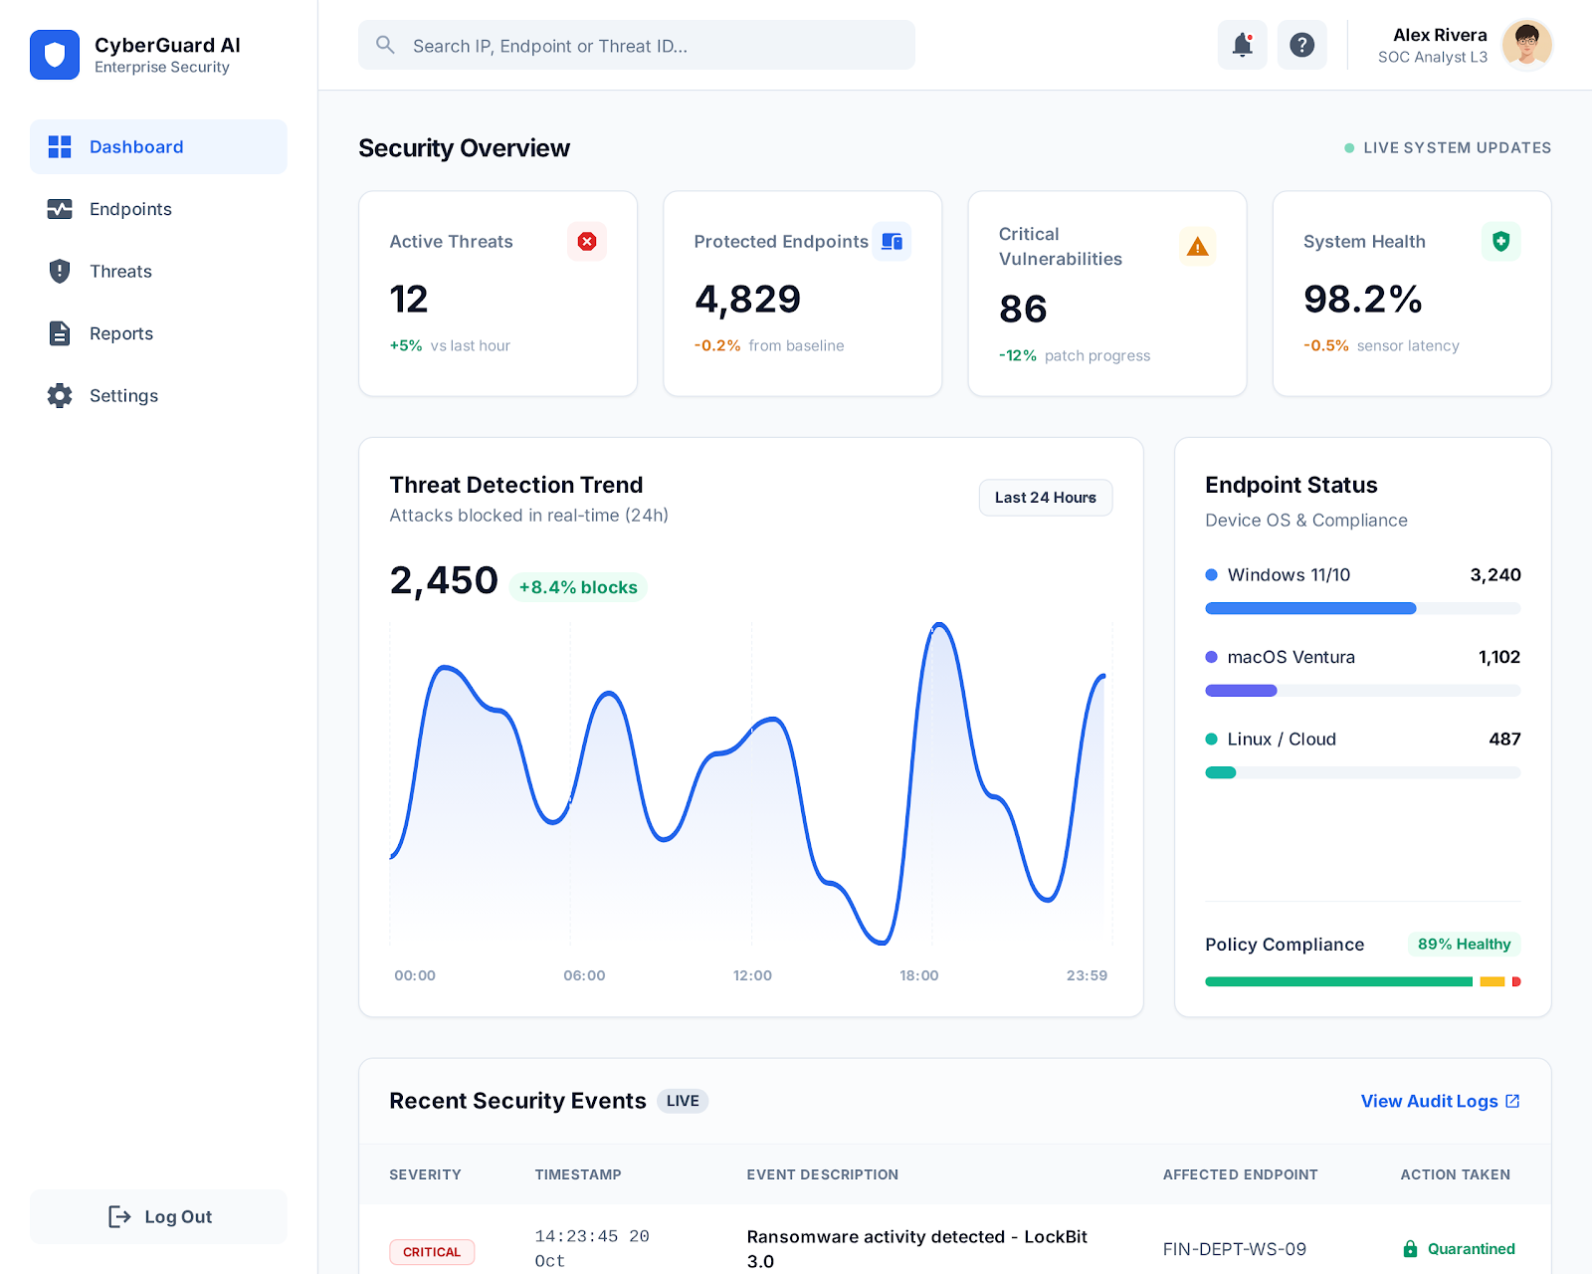Click the CyberGuard AI shield logo
Image resolution: width=1592 pixels, height=1274 pixels.
[55, 55]
